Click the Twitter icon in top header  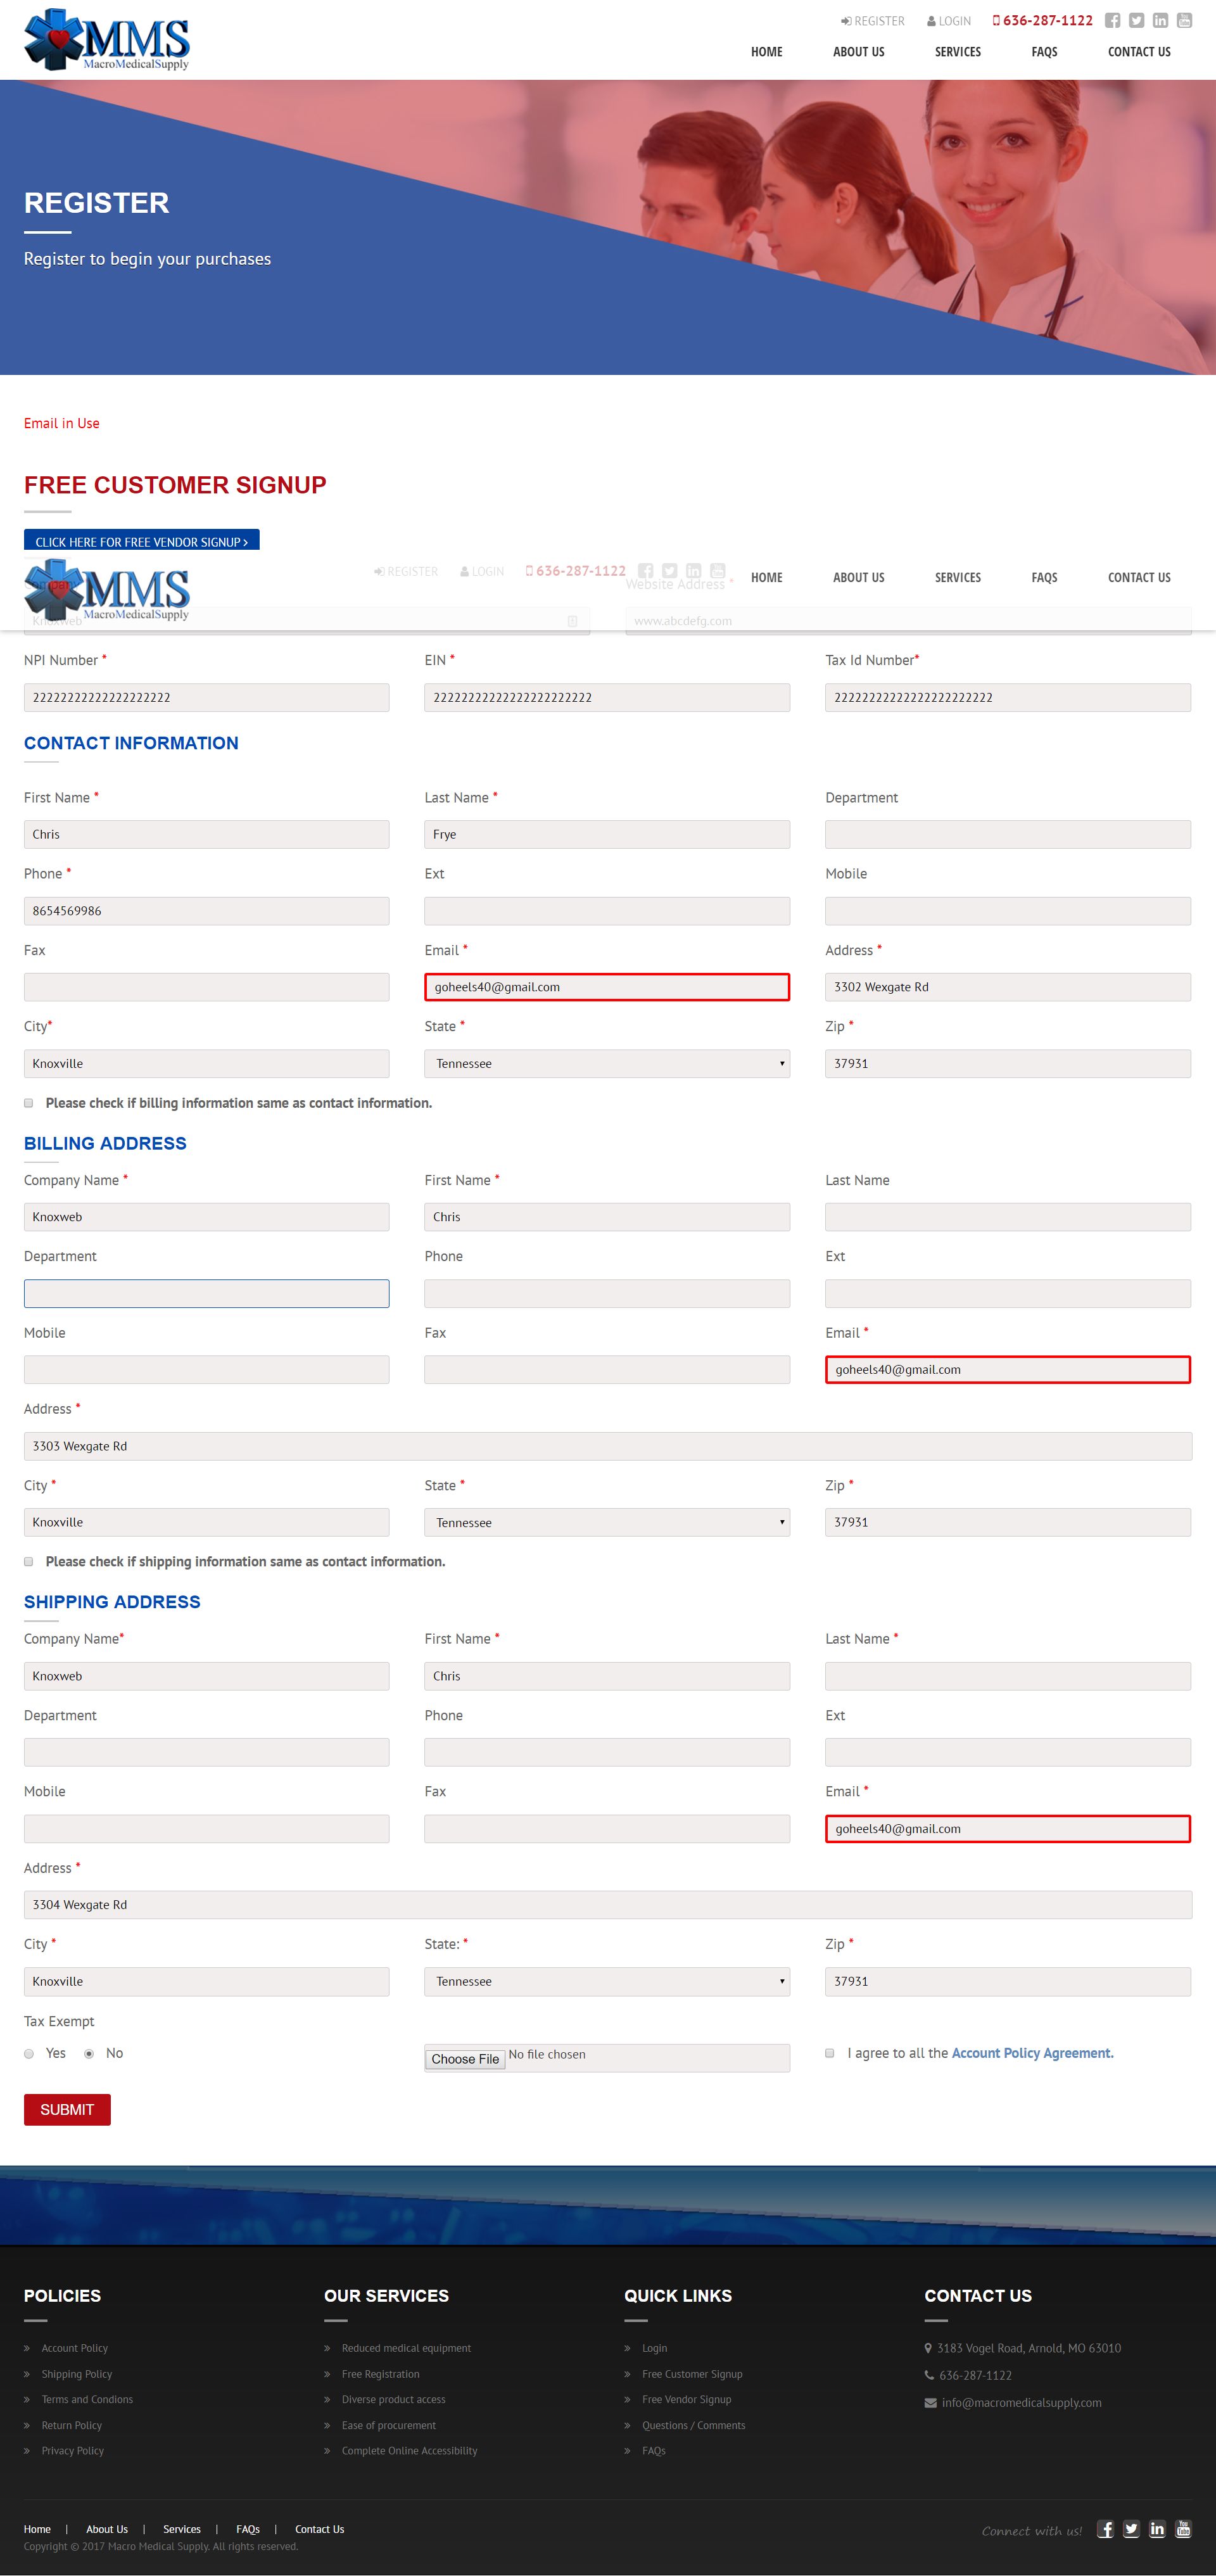tap(1136, 21)
